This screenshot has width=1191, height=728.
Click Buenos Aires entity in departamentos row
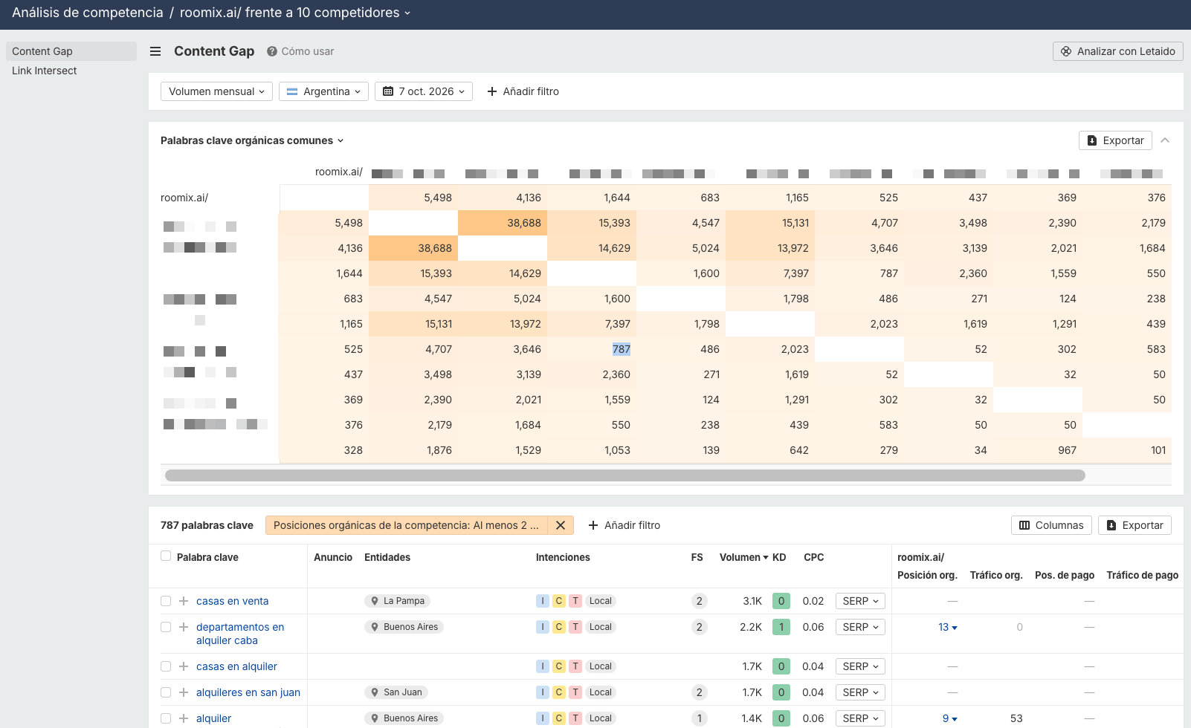point(404,627)
